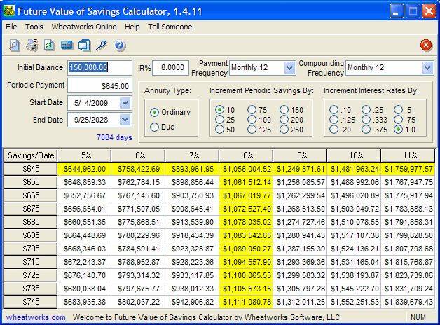The height and width of the screenshot is (325, 440).
Task: Click the Savings/Rate corner header
Action: [x=30, y=155]
